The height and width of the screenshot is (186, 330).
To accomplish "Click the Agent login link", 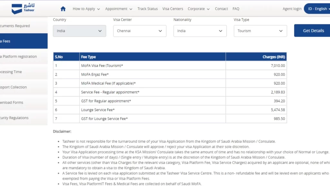I will point(292,9).
